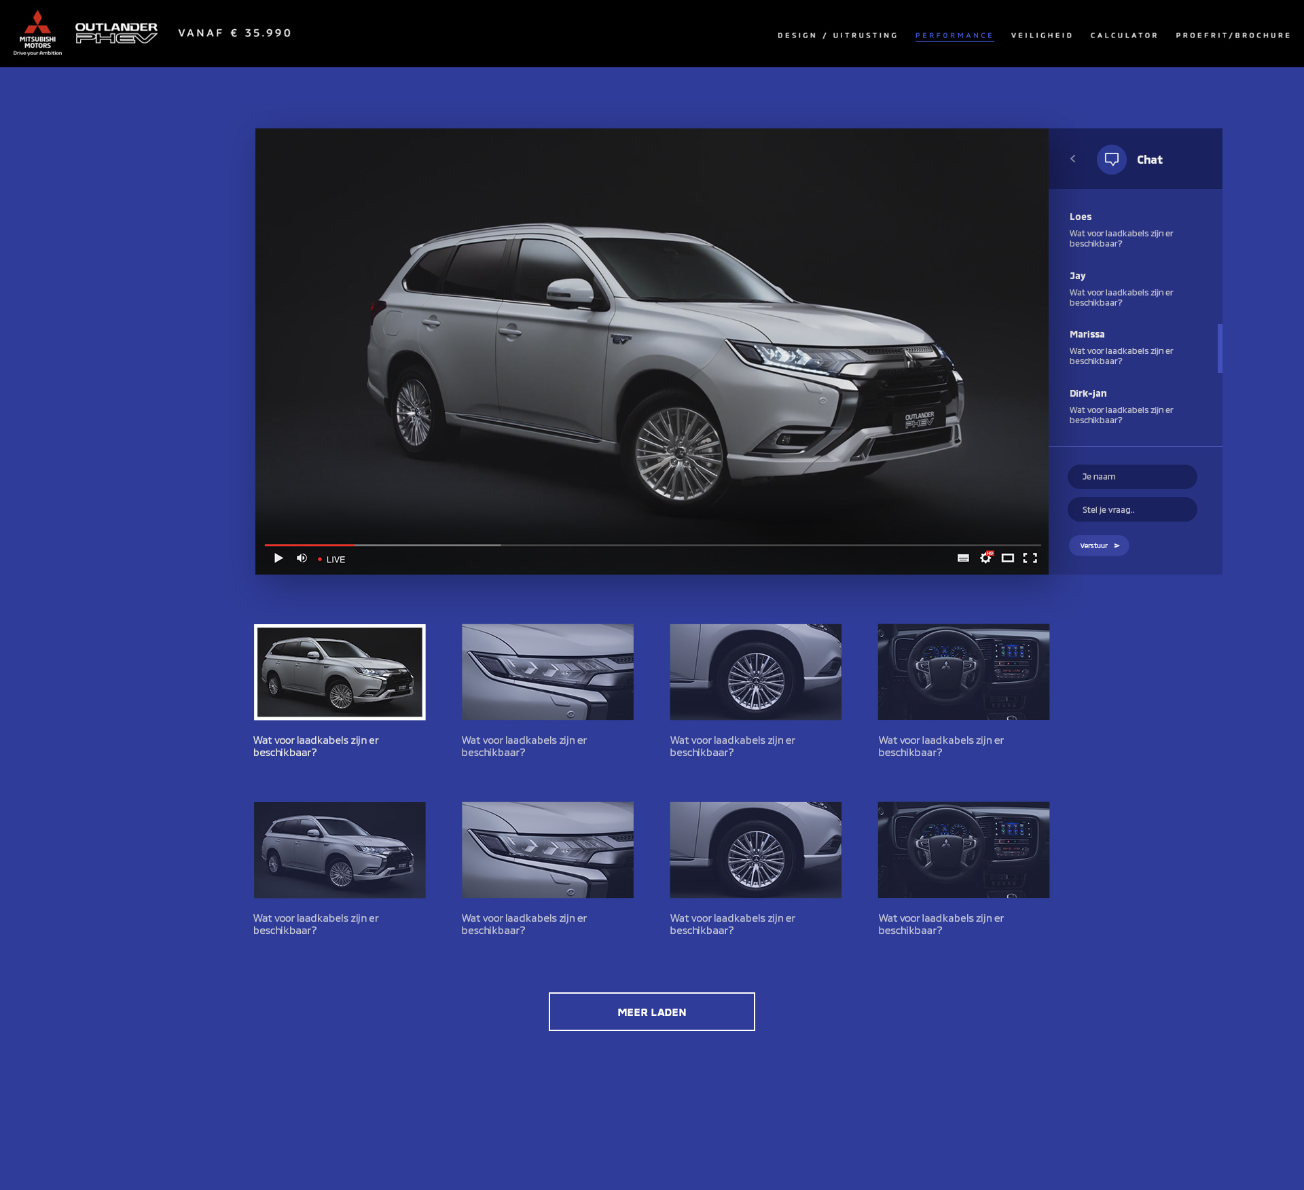This screenshot has width=1304, height=1190.
Task: Open the full car thumbnail in the second row
Action: tap(340, 850)
